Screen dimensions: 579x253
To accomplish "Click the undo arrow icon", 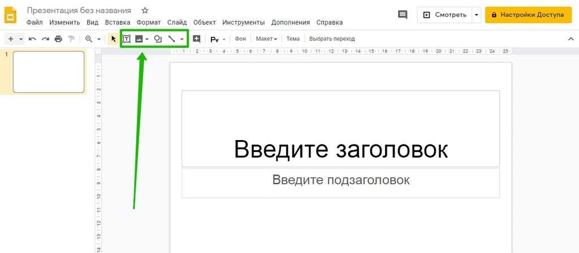I will pyautogui.click(x=32, y=39).
